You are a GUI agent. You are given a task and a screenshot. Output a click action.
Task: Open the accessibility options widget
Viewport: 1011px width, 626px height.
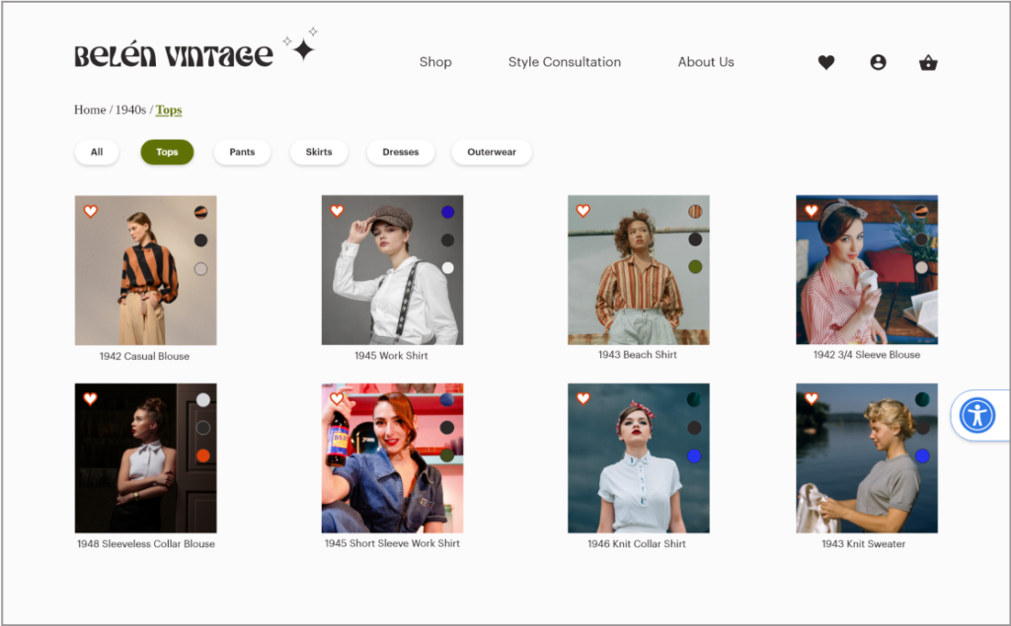[977, 415]
